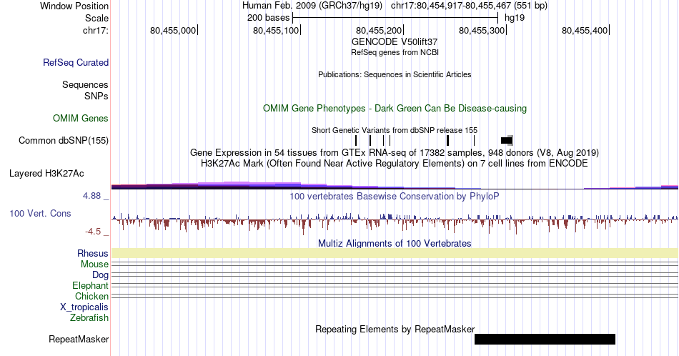Open Publications: Sequences in Scientific Articles title
This screenshot has height=356, width=679.
(x=395, y=74)
